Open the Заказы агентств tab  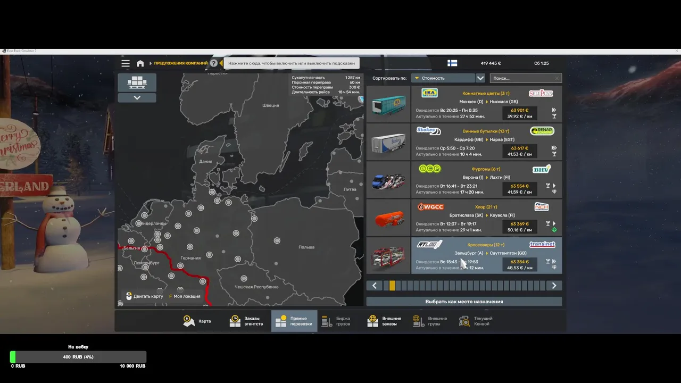(247, 321)
